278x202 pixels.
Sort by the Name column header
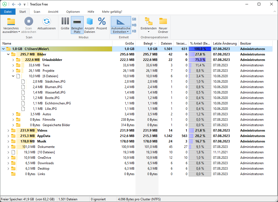(56, 43)
